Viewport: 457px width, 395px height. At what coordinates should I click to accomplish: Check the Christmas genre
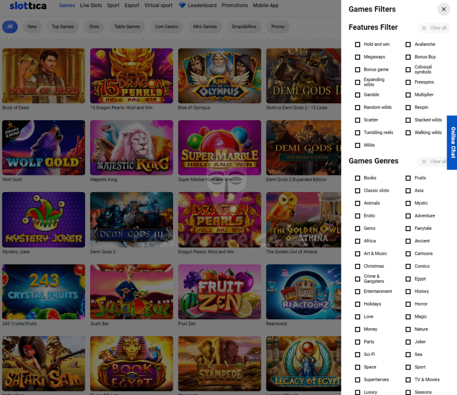point(357,266)
